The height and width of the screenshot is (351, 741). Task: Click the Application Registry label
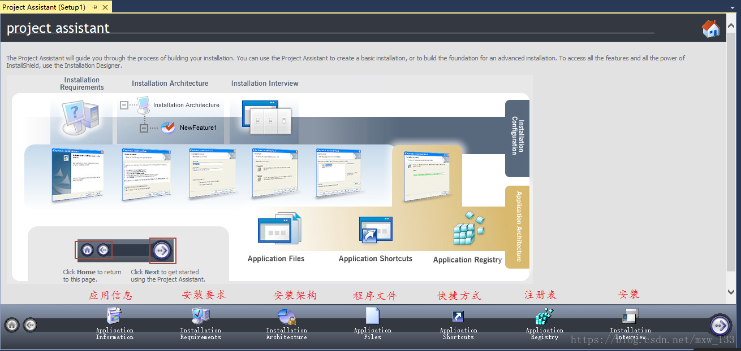[x=467, y=260]
